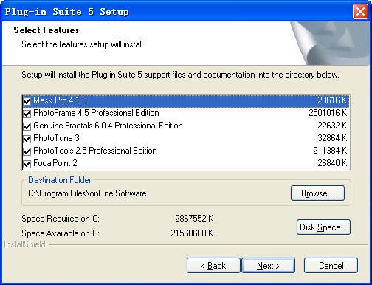Viewport: 372px width, 285px height.
Task: Select the PhotoTools 2.5 Professional Edition item
Action: [186, 151]
